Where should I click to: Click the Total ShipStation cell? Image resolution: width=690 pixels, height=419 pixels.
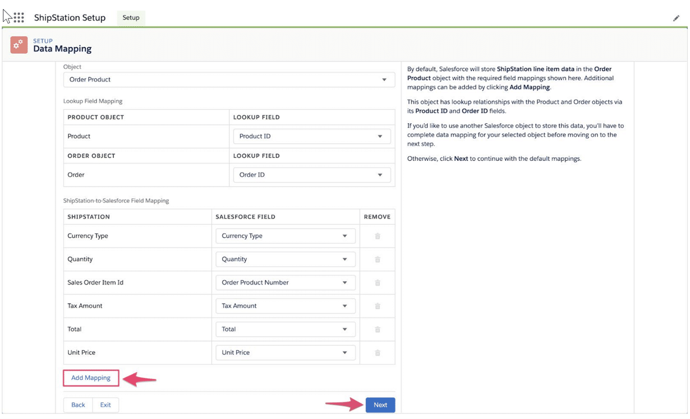point(137,329)
